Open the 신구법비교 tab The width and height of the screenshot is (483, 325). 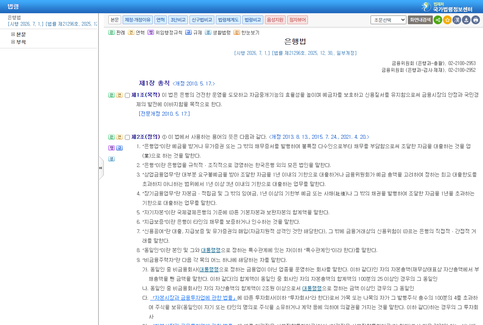click(x=202, y=20)
